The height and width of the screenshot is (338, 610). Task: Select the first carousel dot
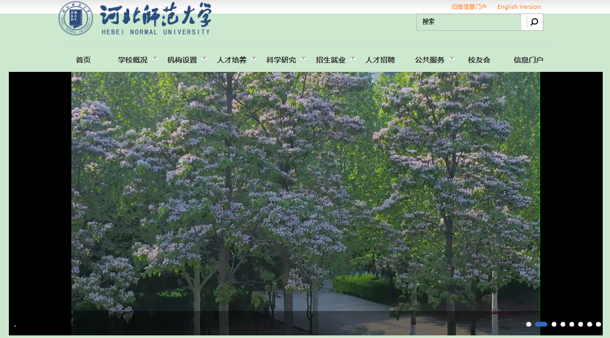tap(529, 324)
